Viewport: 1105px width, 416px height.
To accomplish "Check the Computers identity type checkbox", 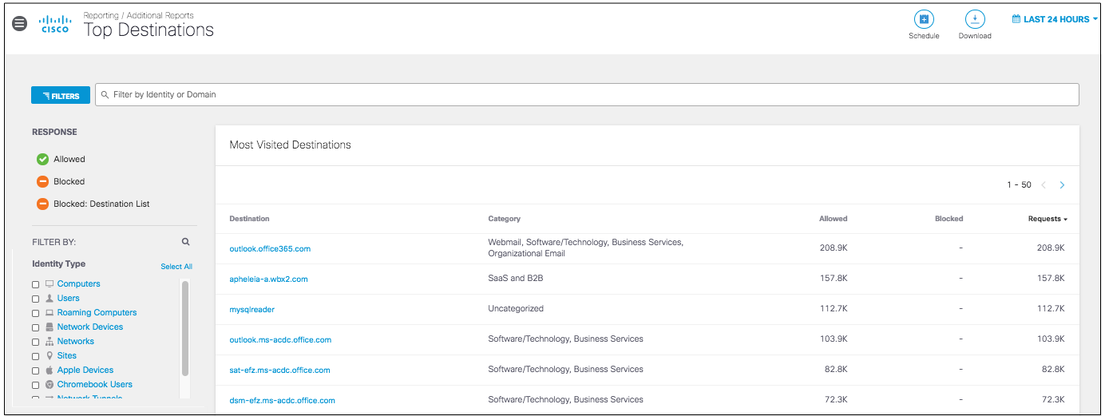I will point(35,284).
